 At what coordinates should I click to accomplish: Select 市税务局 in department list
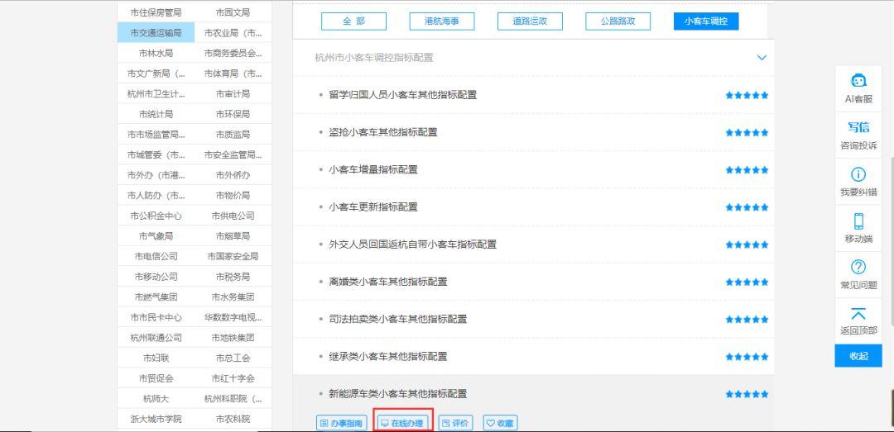(233, 277)
